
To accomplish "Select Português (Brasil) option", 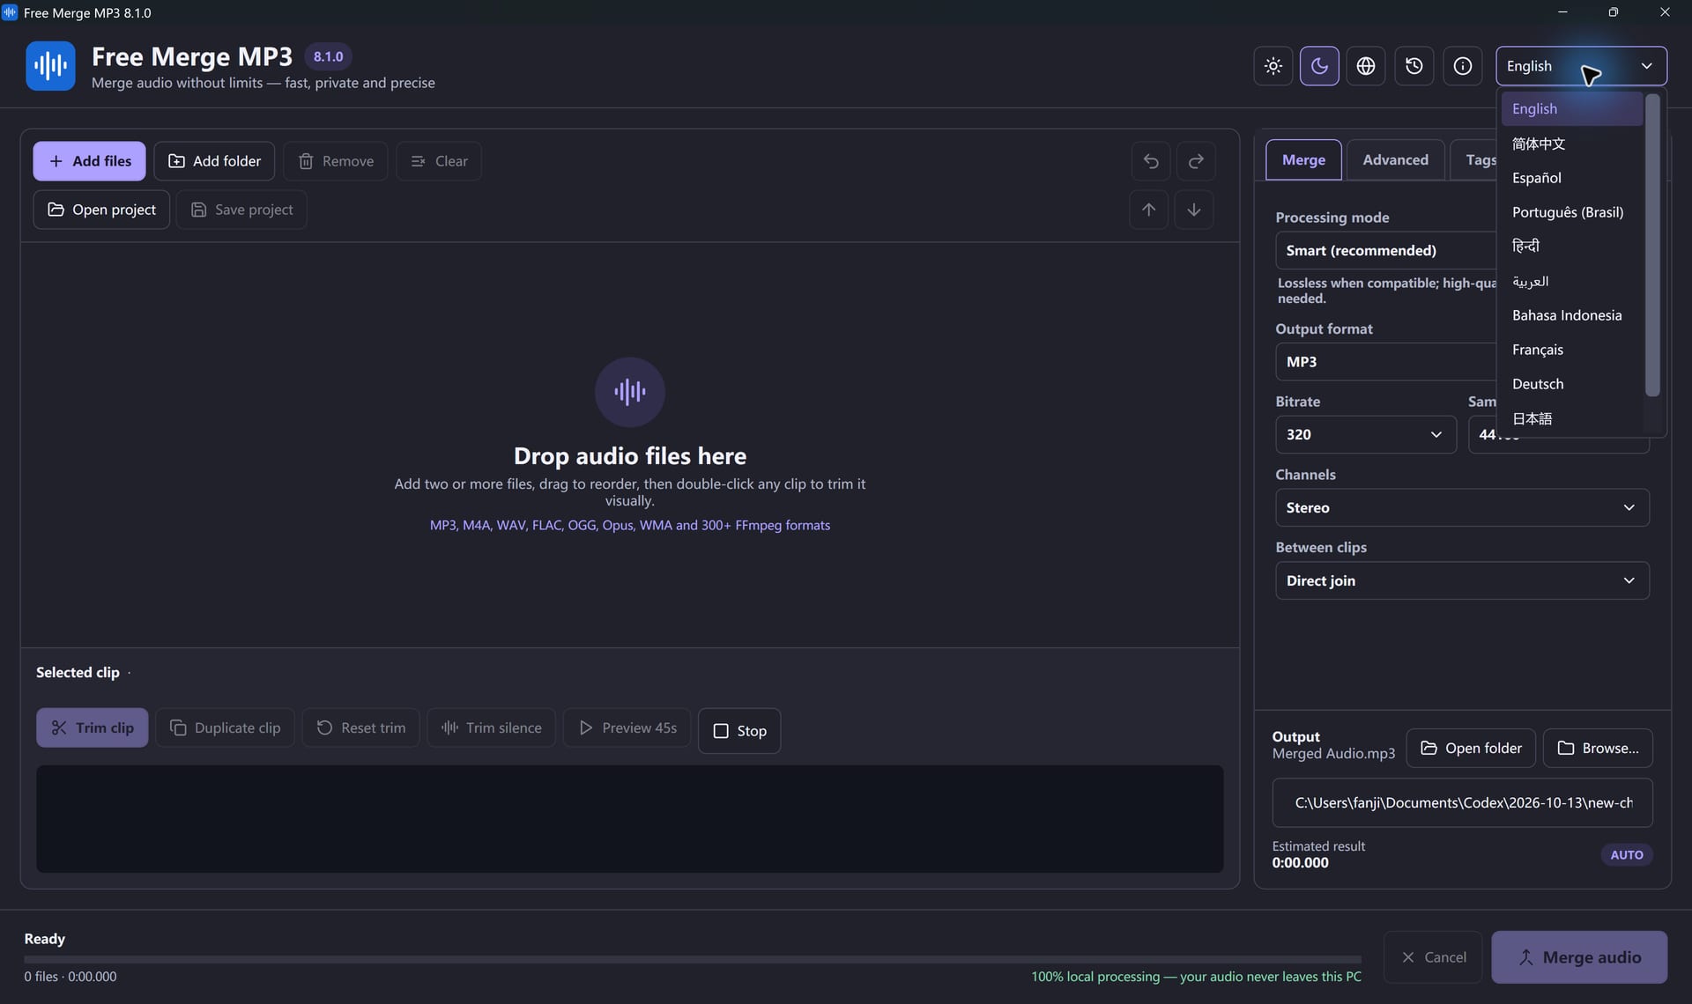I will [1571, 212].
